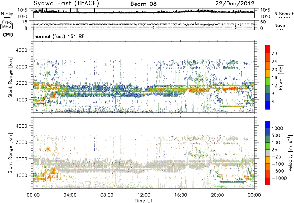Click the '8' tick on the frequency axis
This screenshot has height=203, width=294.
pos(26,28)
